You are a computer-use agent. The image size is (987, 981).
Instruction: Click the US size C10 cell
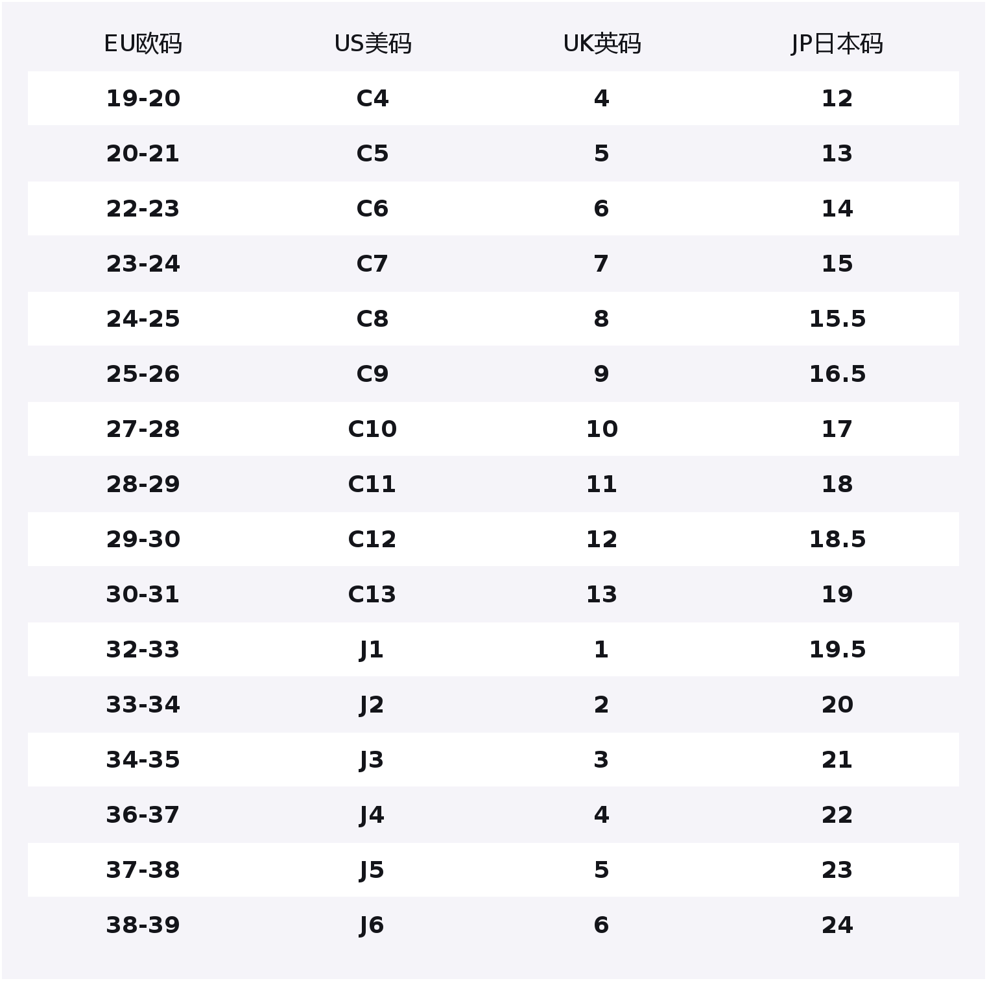tap(372, 429)
